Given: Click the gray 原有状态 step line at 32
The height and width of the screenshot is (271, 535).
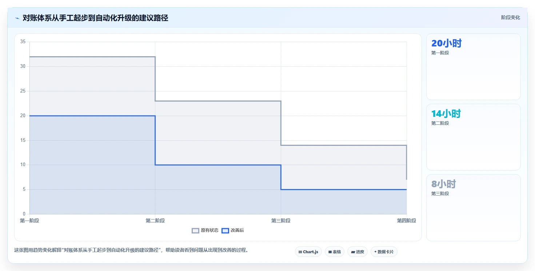Looking at the screenshot, I should (92, 57).
